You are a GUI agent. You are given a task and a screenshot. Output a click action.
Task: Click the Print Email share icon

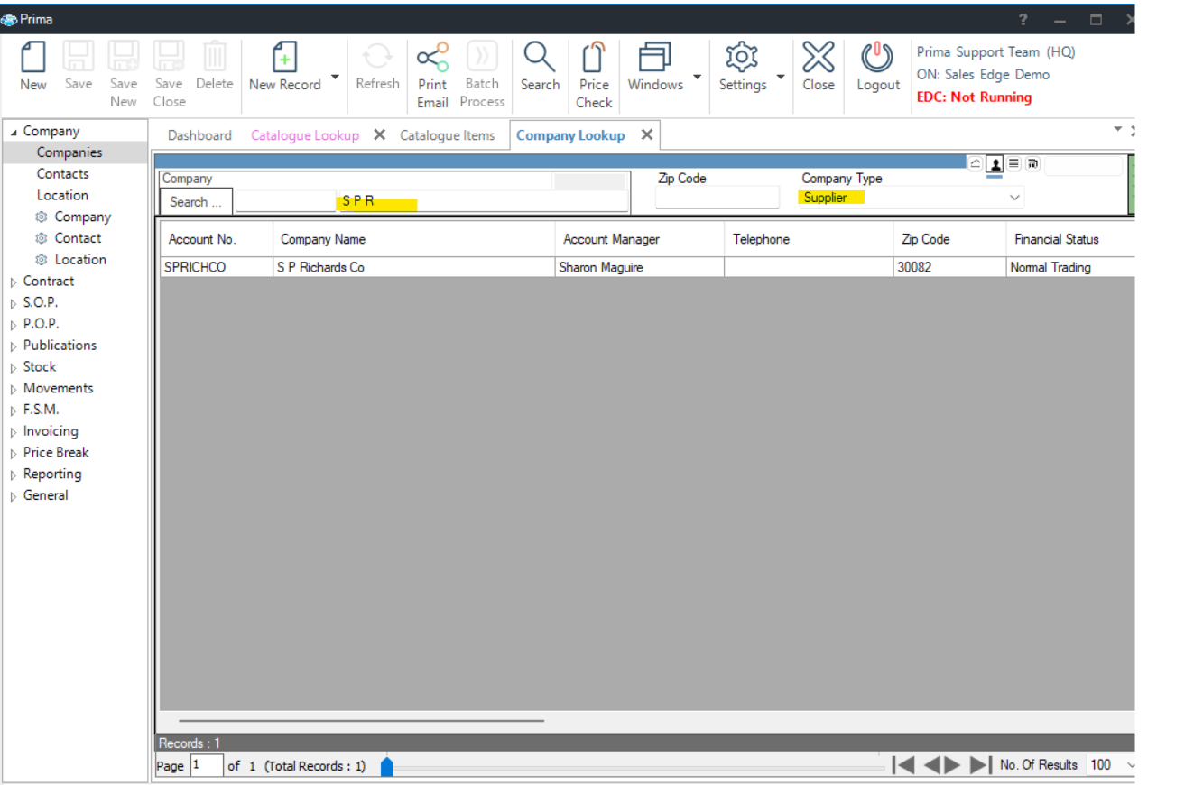tap(432, 58)
